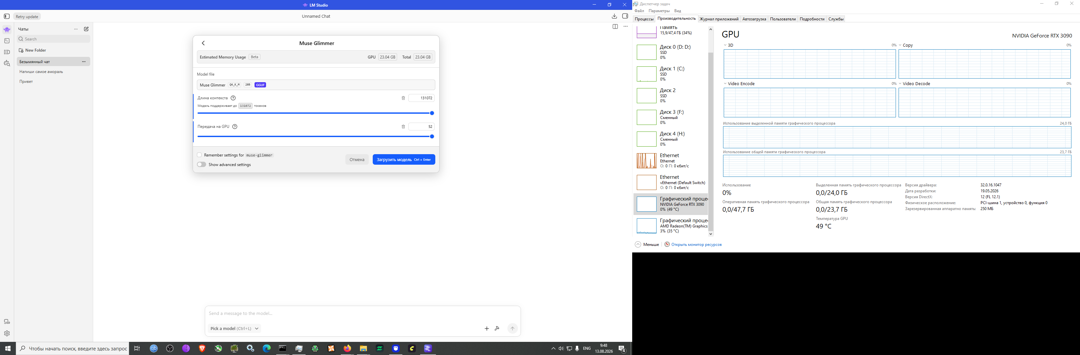
Task: Open the Discover model search icon
Action: 7,64
